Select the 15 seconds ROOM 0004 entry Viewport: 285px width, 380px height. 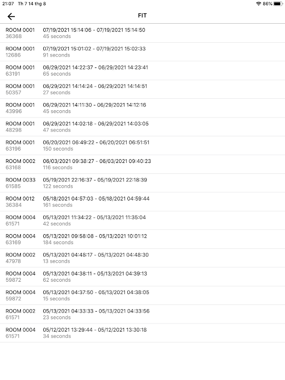click(x=142, y=295)
